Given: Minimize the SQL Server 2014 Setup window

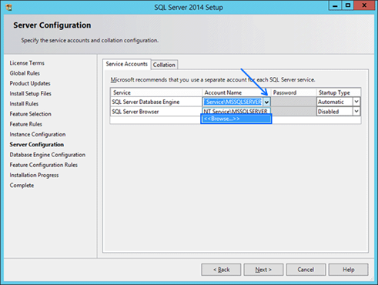Looking at the screenshot, I should click(x=335, y=5).
